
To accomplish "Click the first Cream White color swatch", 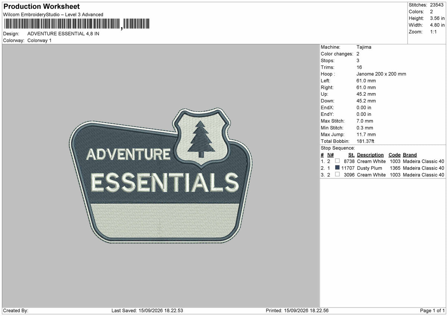I will (x=337, y=161).
